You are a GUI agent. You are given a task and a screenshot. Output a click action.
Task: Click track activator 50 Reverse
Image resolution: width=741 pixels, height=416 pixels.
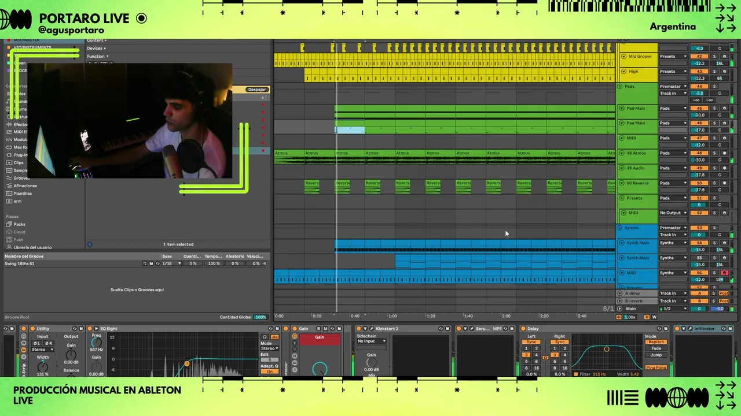[699, 183]
